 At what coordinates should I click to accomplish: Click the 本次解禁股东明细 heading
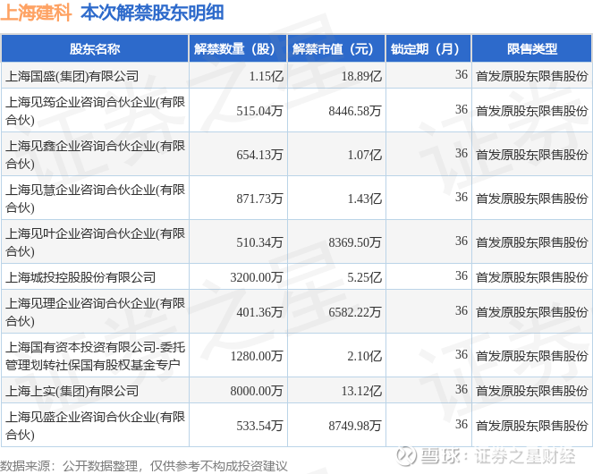(x=152, y=13)
